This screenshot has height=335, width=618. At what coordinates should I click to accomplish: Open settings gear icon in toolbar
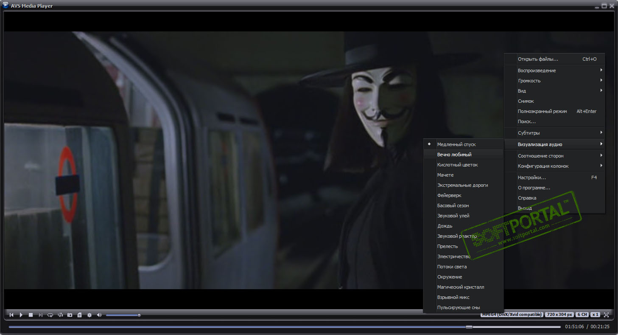tap(89, 315)
